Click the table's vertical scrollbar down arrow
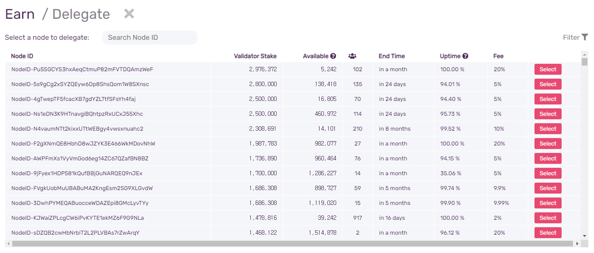Viewport: 594px width, 253px height. click(584, 236)
